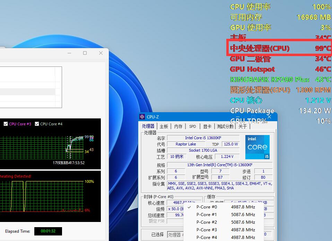Viewport: 332px width, 241px height.
Task: Choose P-Core #0 in the core menu
Action: pyautogui.click(x=224, y=207)
